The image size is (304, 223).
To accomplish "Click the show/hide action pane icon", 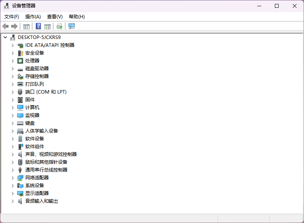I will pos(47,26).
